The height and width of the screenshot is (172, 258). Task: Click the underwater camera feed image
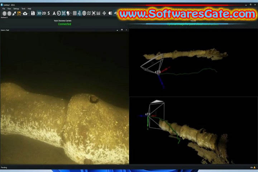[x=64, y=98]
